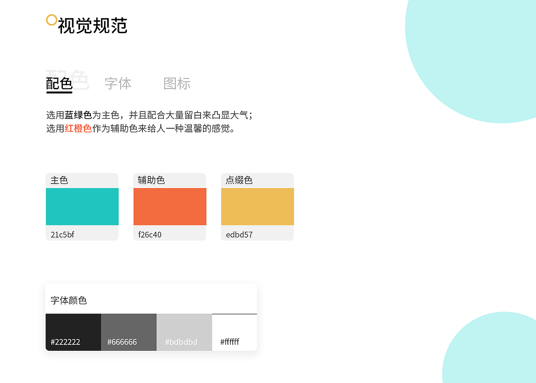Pick the teal 主色 swatch
Image resolution: width=536 pixels, height=383 pixels.
coord(82,207)
